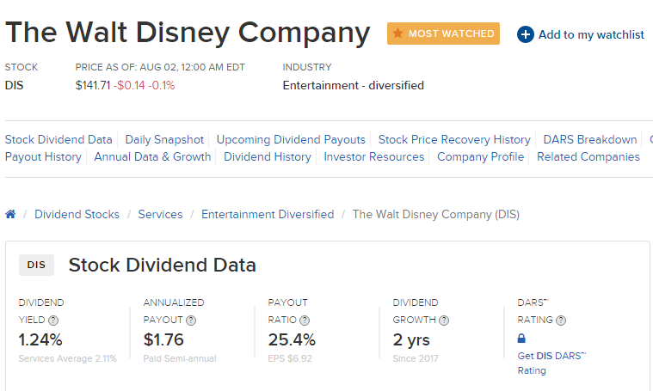The width and height of the screenshot is (653, 391).
Task: Click Get DIS DARS Rating link
Action: coord(551,364)
